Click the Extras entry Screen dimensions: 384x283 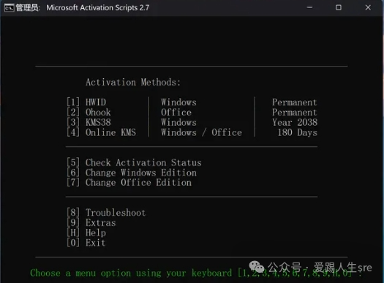tap(91, 223)
